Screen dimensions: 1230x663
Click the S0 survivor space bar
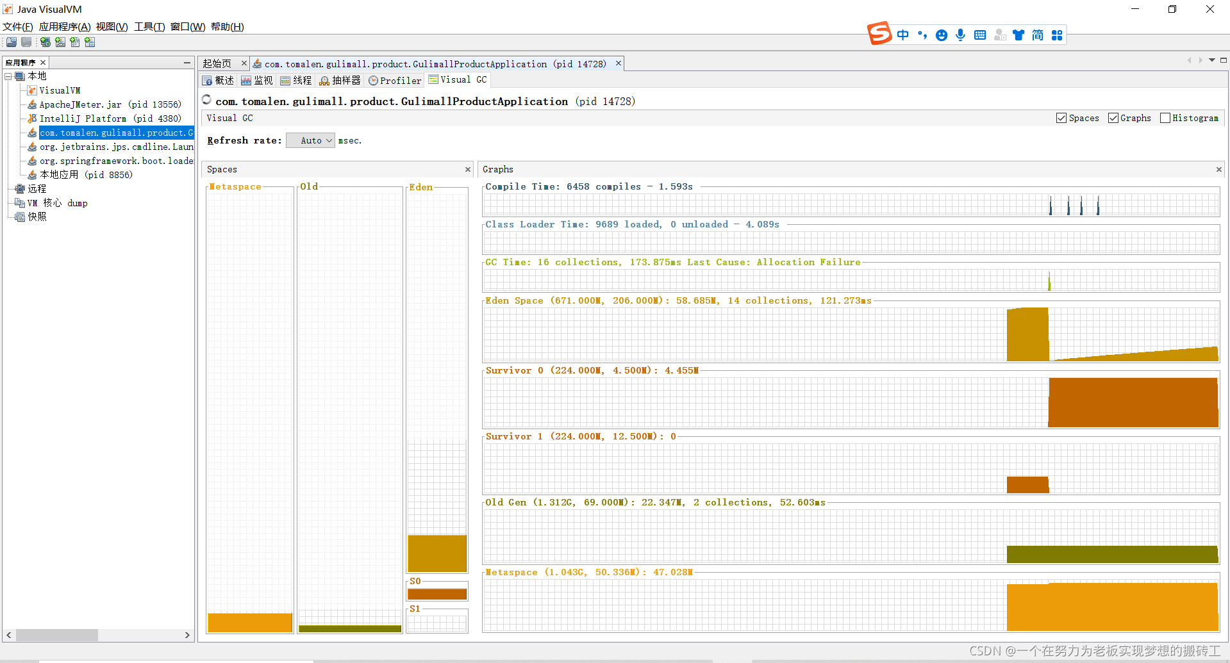437,594
